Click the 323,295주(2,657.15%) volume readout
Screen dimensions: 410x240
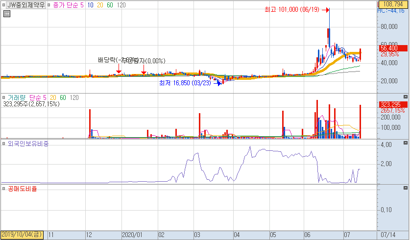point(31,104)
